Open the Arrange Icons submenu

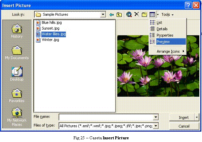point(168,51)
